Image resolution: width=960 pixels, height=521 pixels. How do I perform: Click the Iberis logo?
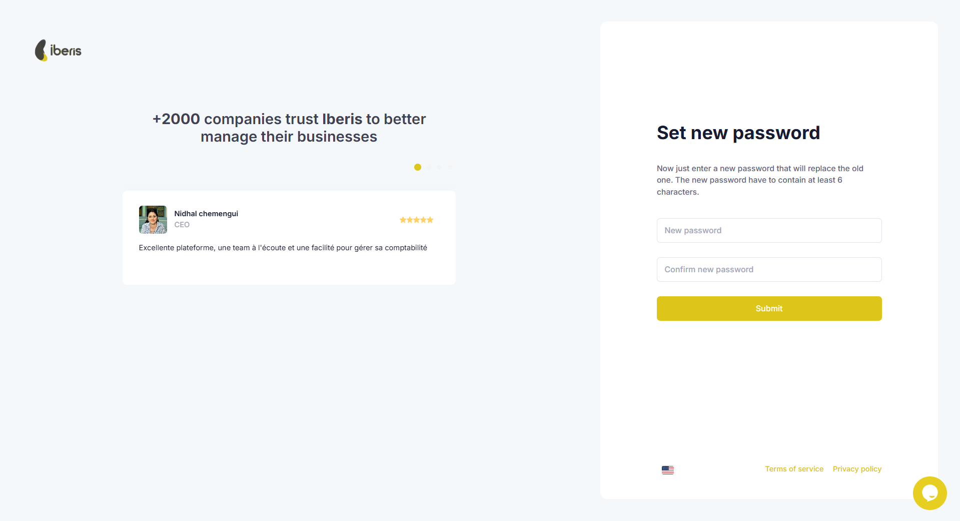(58, 51)
